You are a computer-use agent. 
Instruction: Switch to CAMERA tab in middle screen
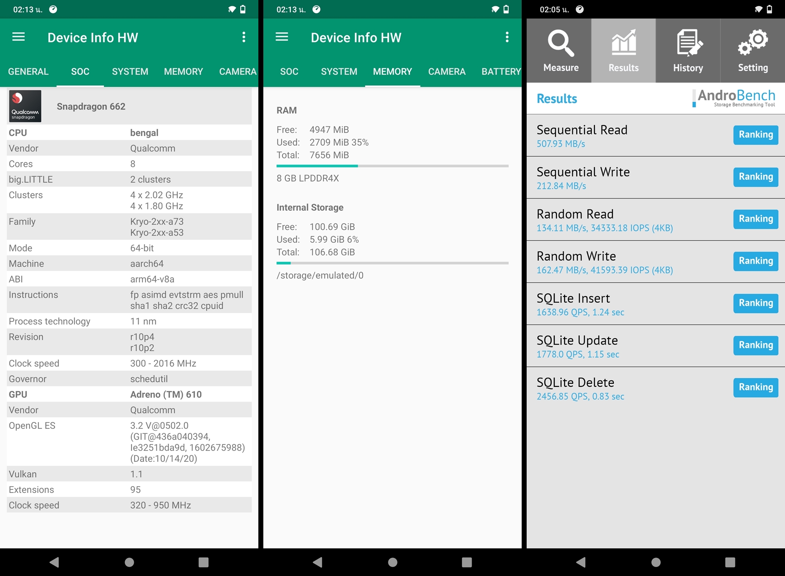point(447,71)
